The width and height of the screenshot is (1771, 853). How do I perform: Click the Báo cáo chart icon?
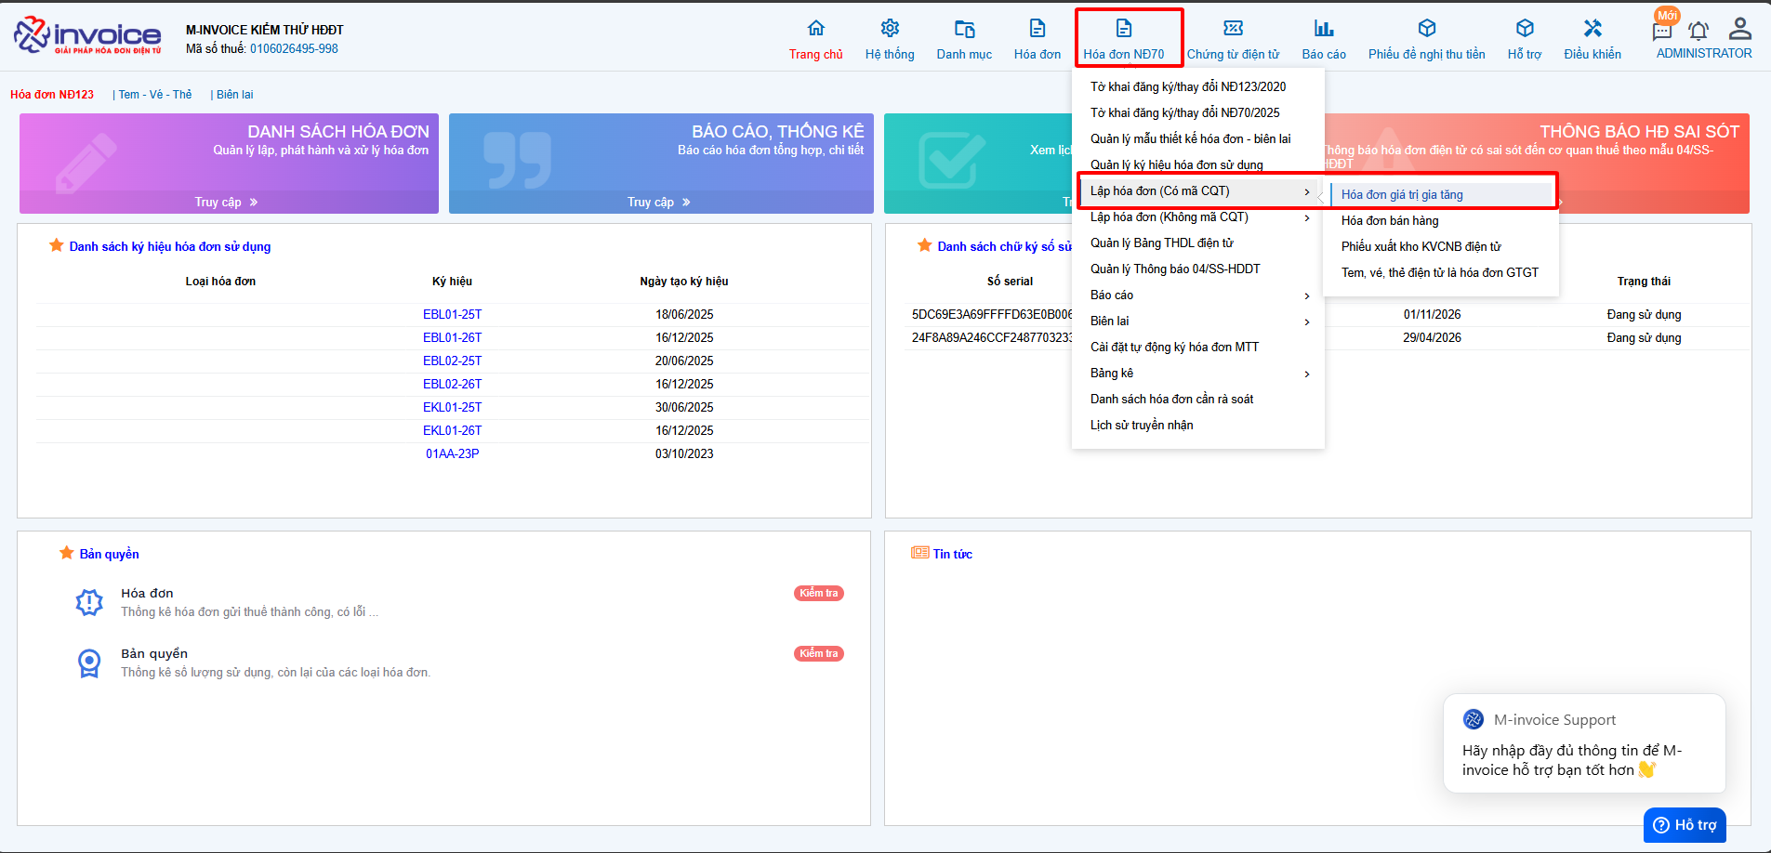pyautogui.click(x=1324, y=29)
